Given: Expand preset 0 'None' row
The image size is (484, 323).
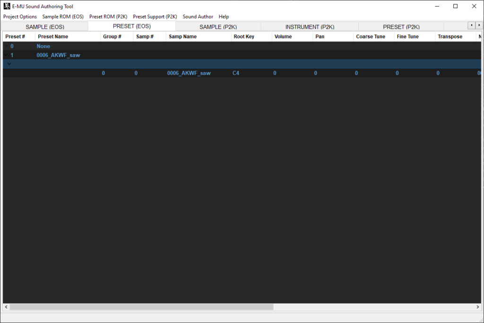Looking at the screenshot, I should coord(6,46).
